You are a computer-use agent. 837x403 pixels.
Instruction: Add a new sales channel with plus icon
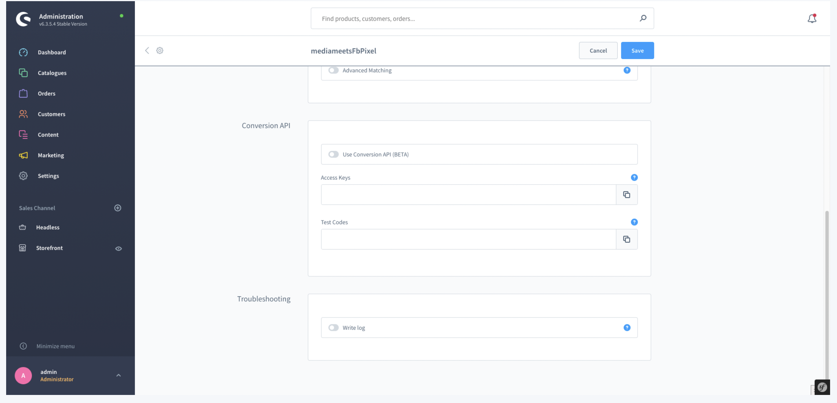pos(118,208)
